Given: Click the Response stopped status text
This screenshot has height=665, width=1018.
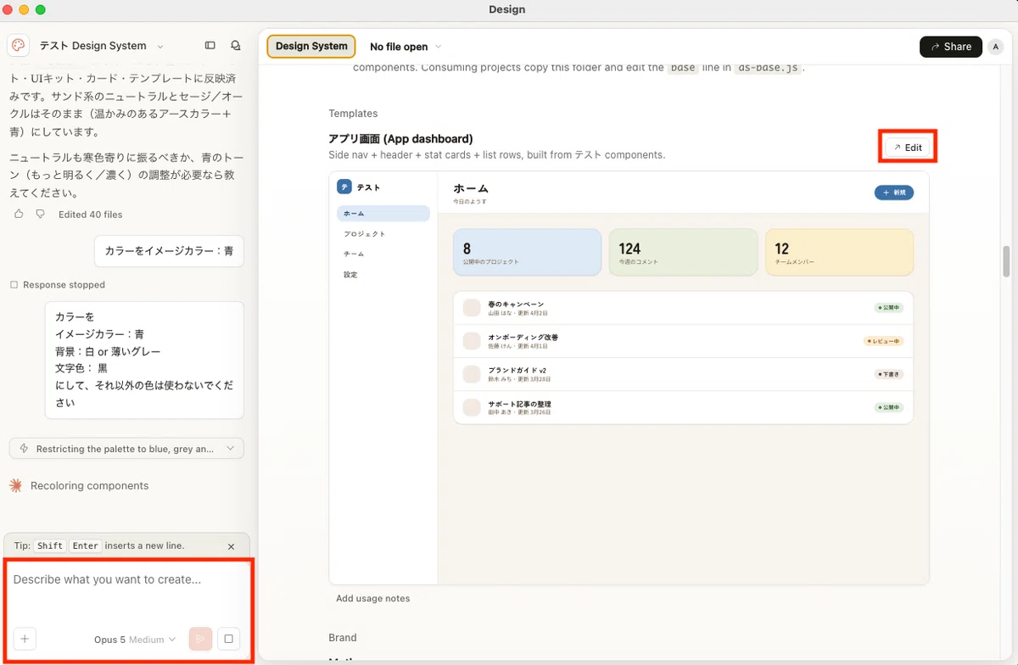Looking at the screenshot, I should [64, 285].
